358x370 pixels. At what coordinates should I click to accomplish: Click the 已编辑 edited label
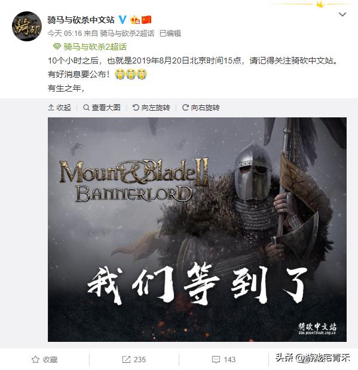(170, 34)
